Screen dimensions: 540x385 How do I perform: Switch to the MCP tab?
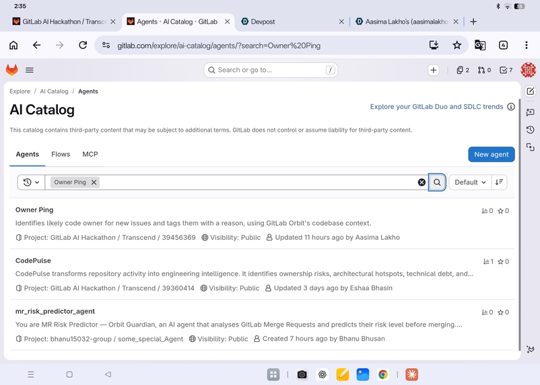tap(90, 155)
